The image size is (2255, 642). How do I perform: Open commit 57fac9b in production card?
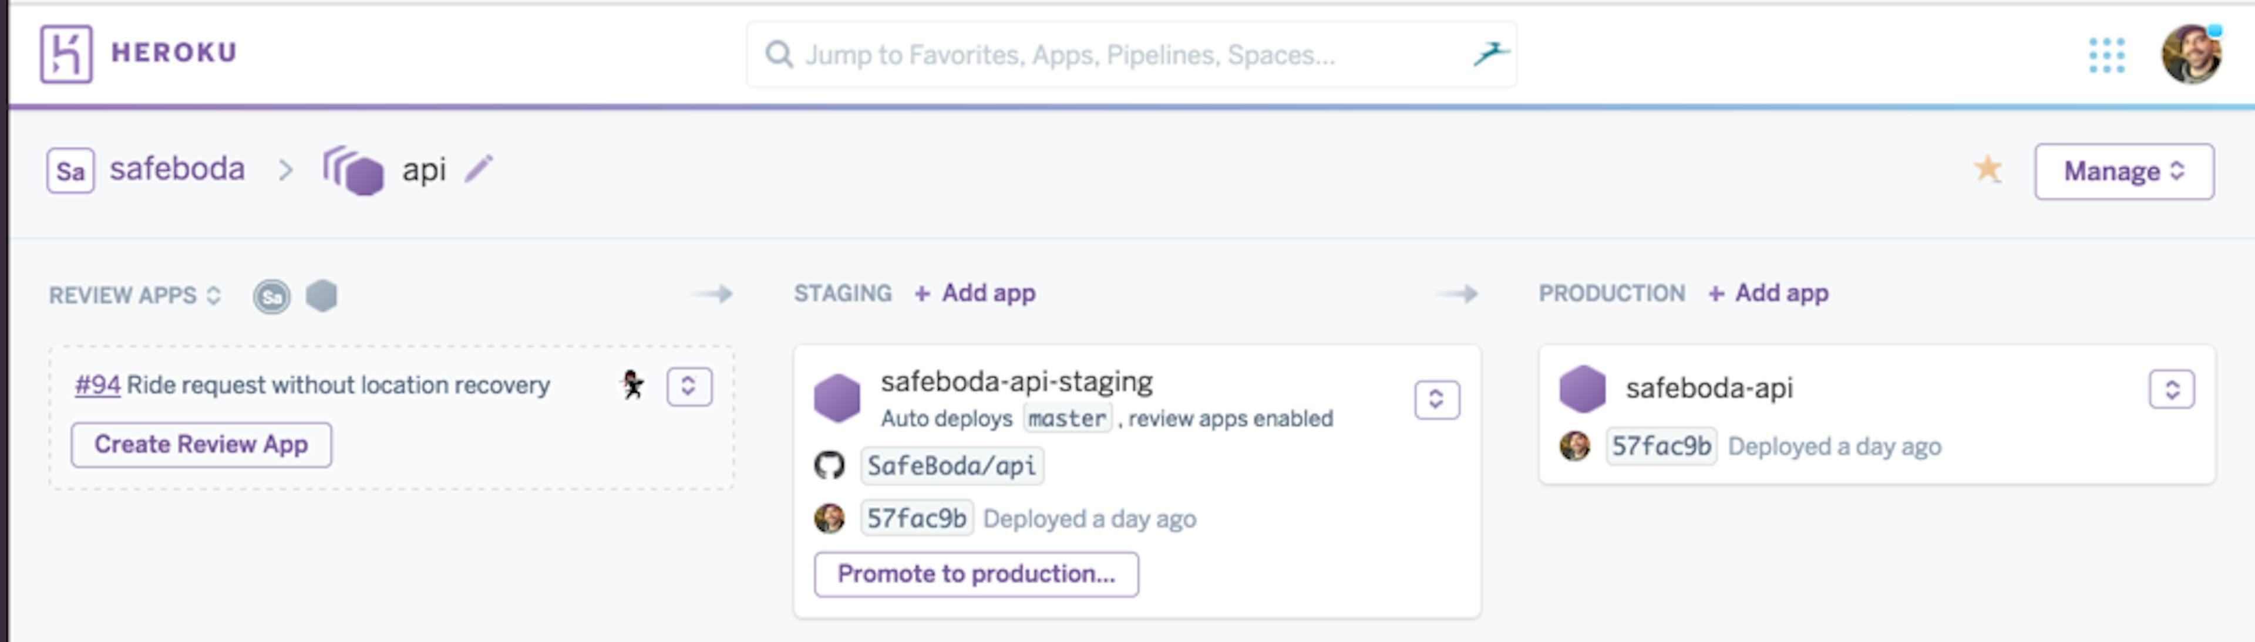point(1661,446)
